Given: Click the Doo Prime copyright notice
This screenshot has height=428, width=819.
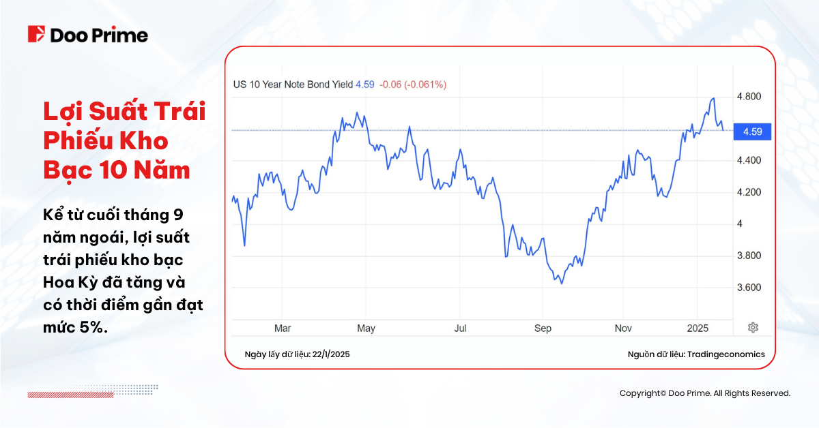Looking at the screenshot, I should click(x=704, y=393).
